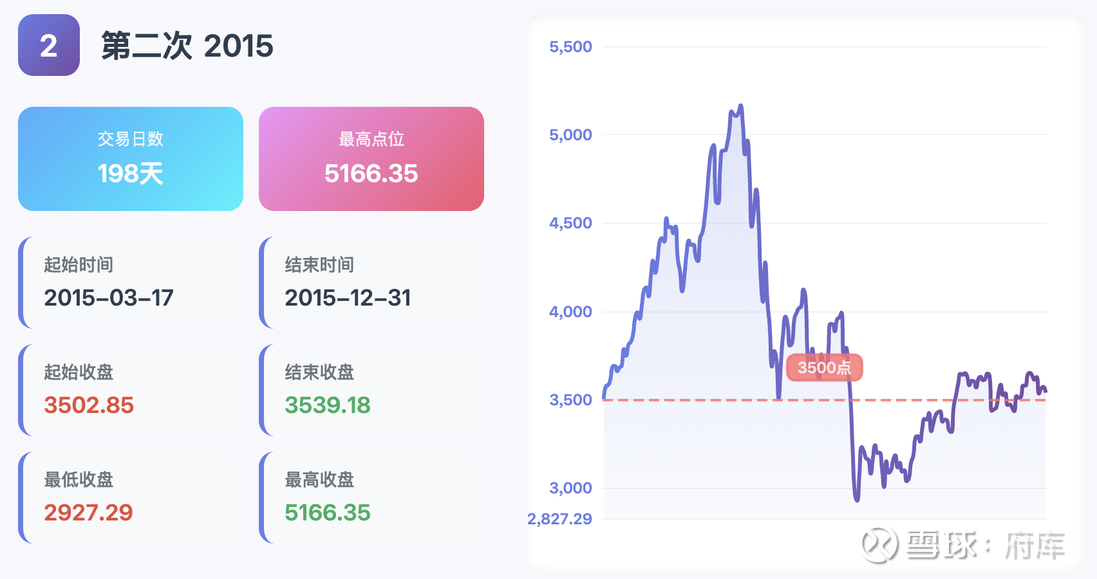Click the 4,000 y-axis label
The image size is (1097, 579).
click(x=570, y=312)
